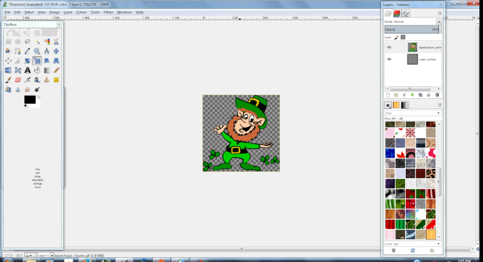Click the black foreground color swatch
This screenshot has width=483, height=262.
[30, 99]
